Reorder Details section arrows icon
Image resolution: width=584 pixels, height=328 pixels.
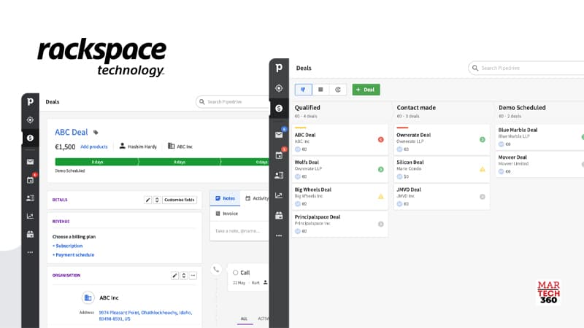tap(157, 200)
